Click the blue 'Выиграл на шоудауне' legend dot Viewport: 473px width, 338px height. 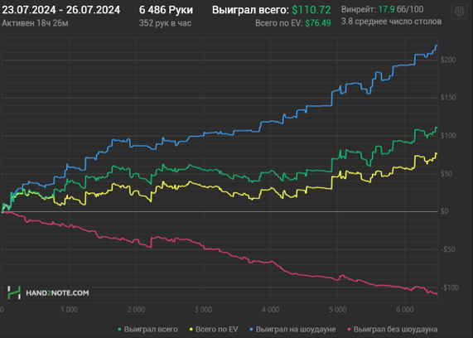click(251, 329)
